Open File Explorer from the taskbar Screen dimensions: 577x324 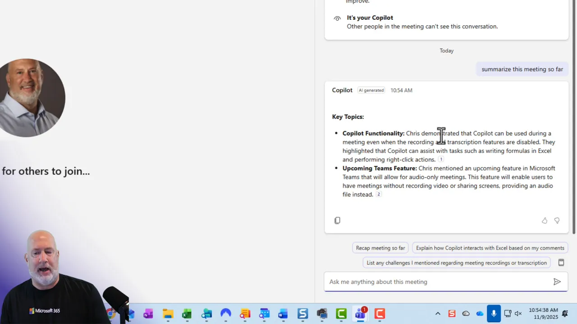tap(168, 313)
